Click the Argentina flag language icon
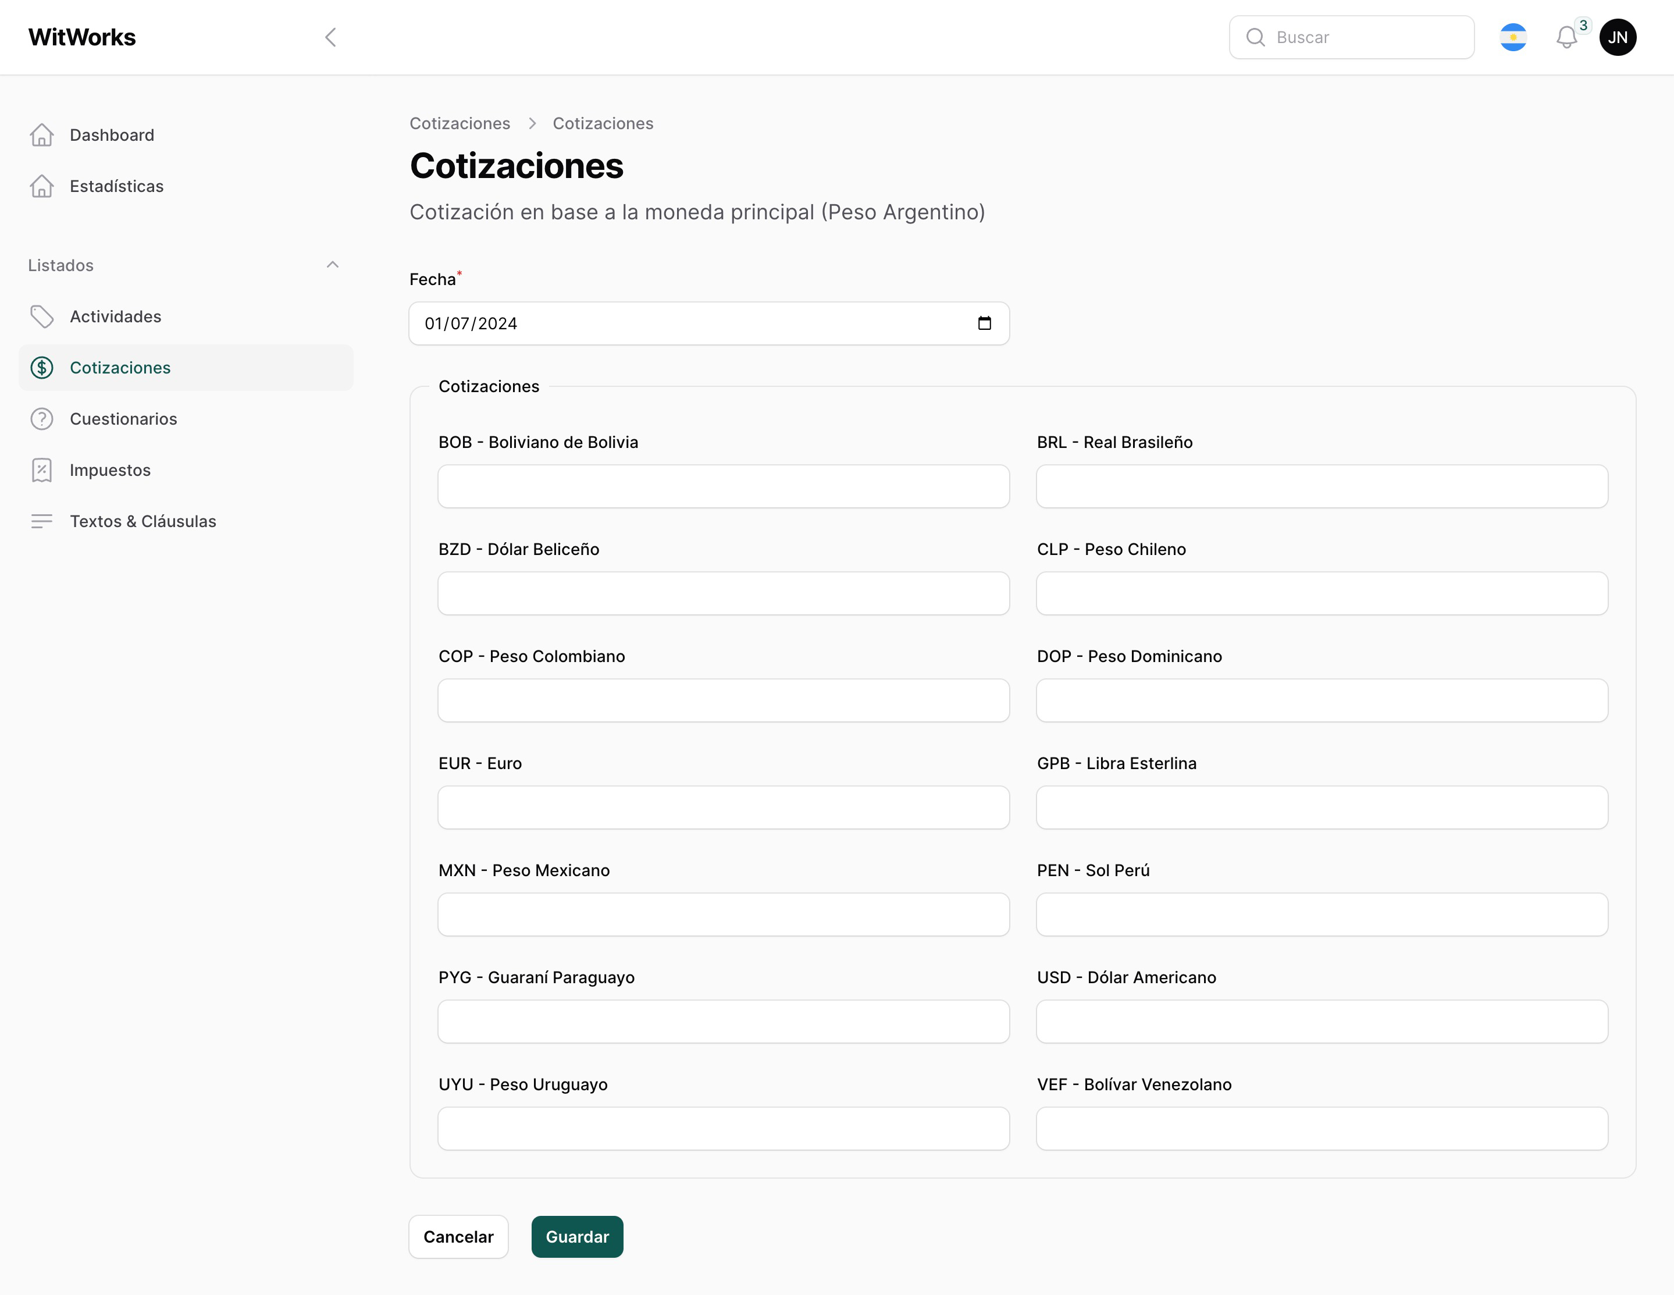The height and width of the screenshot is (1295, 1674). tap(1513, 38)
